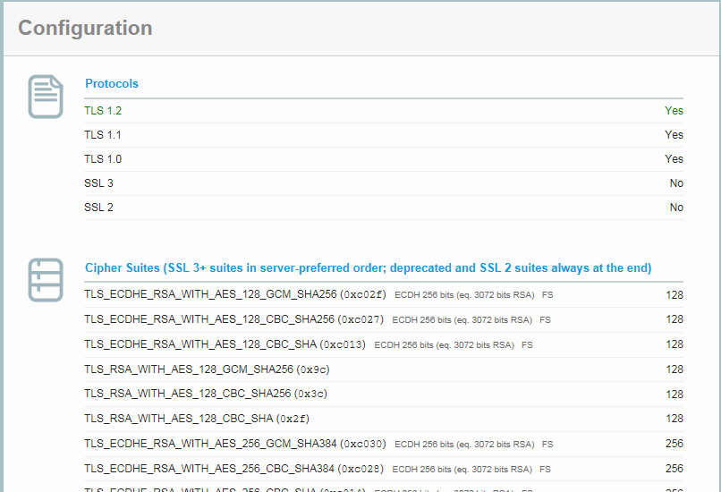Click the Protocols document icon

46,97
